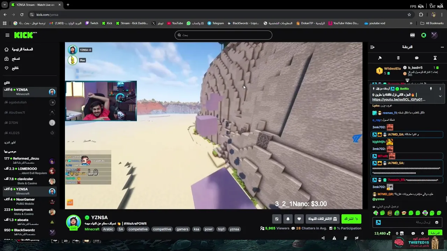Open the Twitch bookmark
The width and height of the screenshot is (447, 251).
click(x=91, y=23)
